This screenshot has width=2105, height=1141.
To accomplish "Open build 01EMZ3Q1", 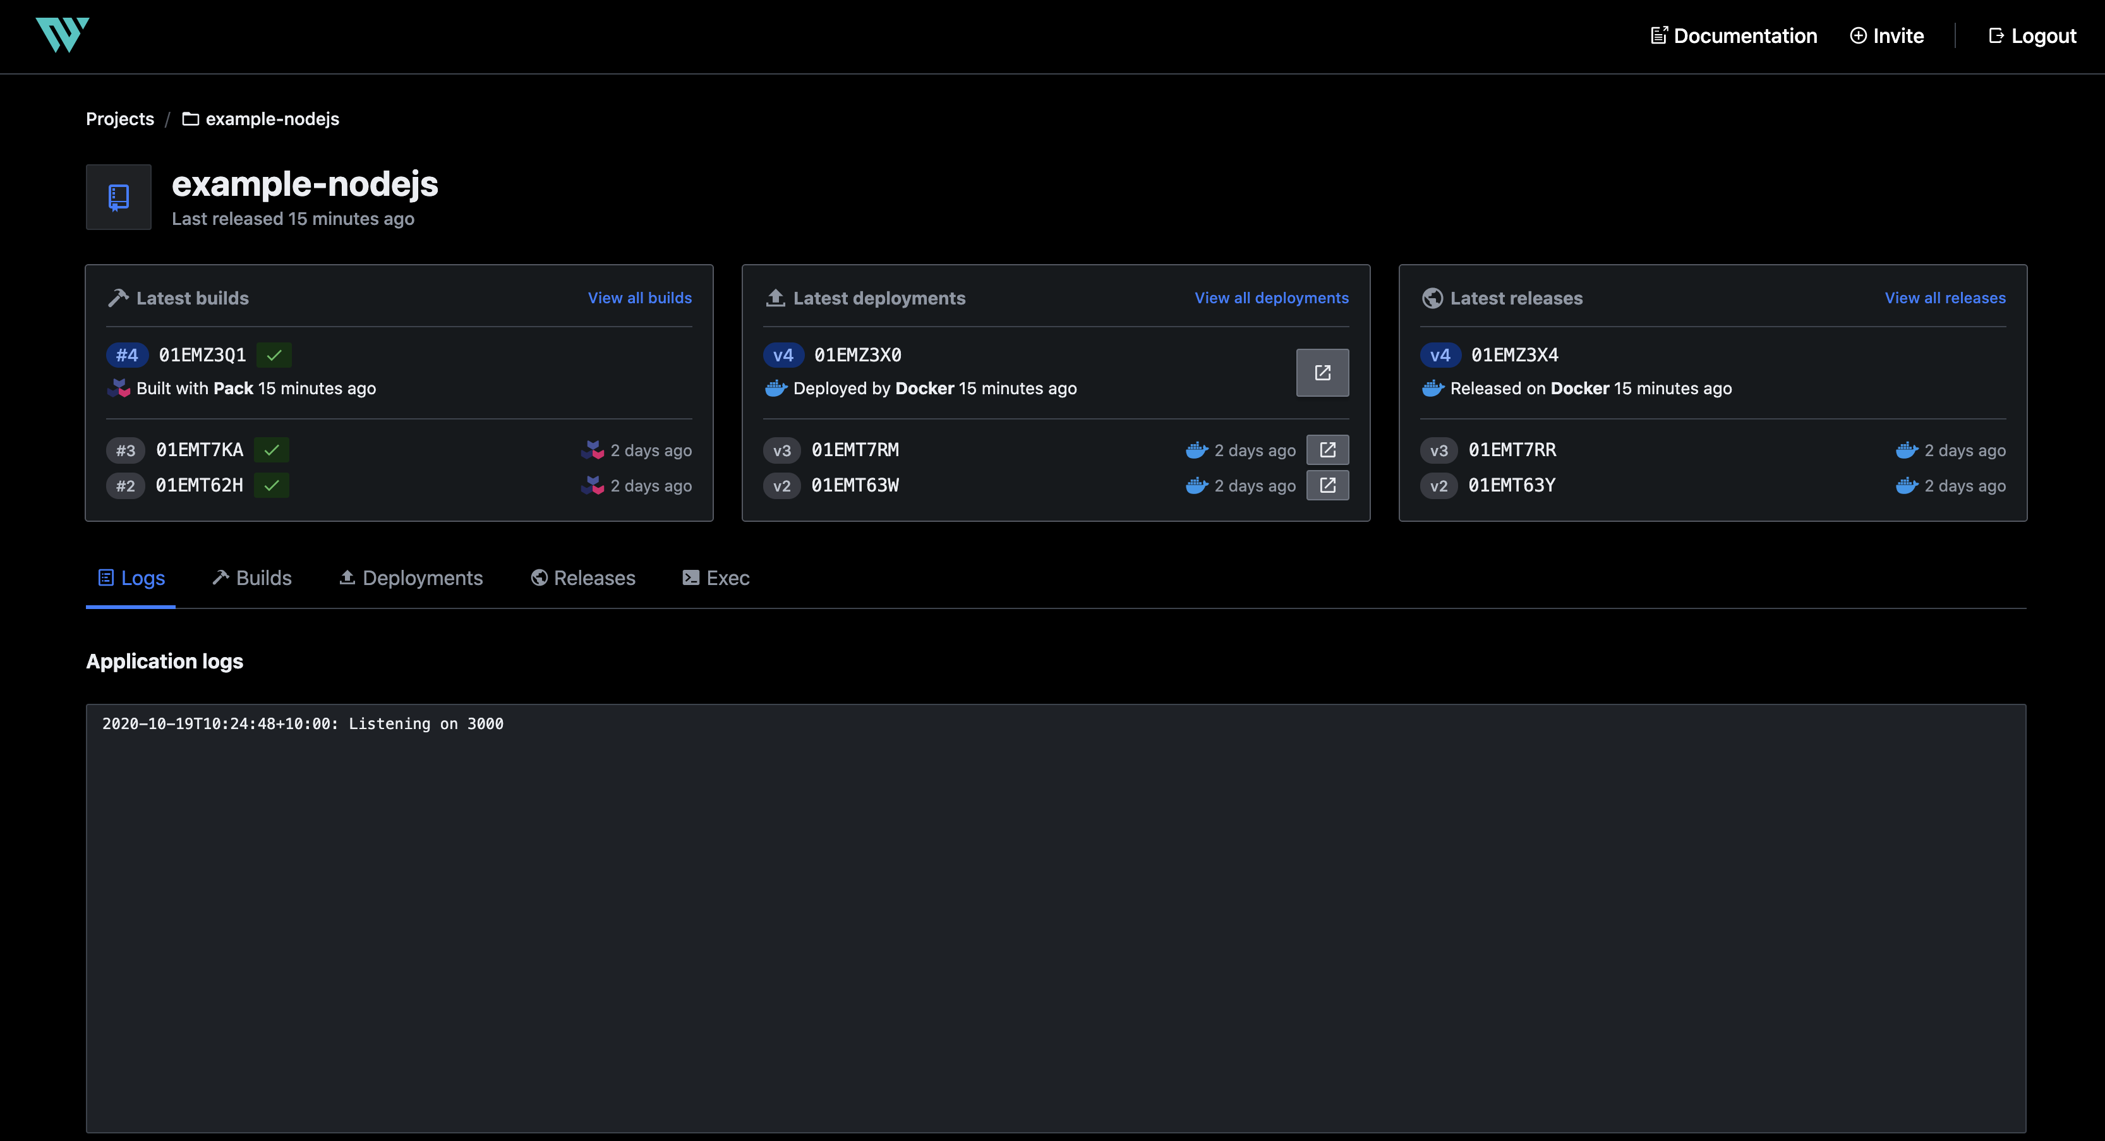I will (202, 354).
